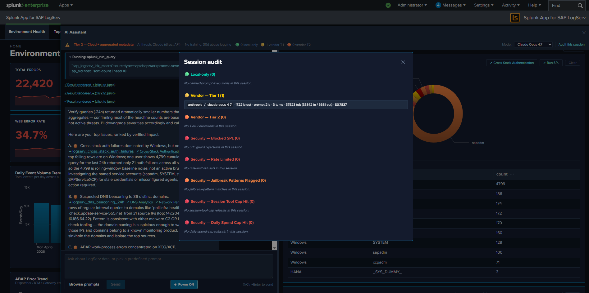Screen dimensions: 589x293
Task: Click the Local-only (0) heading
Action: (x=203, y=74)
